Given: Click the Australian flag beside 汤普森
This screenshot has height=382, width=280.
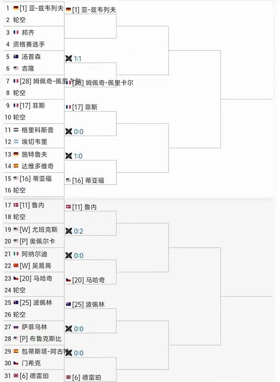Looking at the screenshot, I should tap(16, 57).
